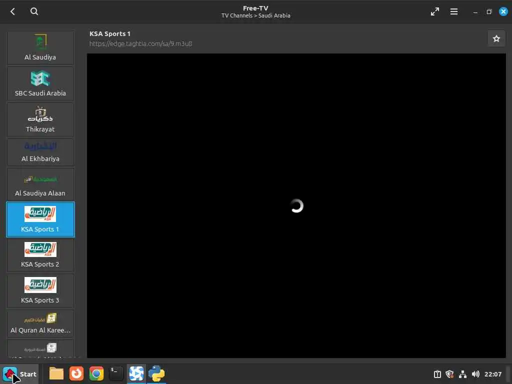512x384 pixels.
Task: Open the clipboard tray icon
Action: [437, 374]
